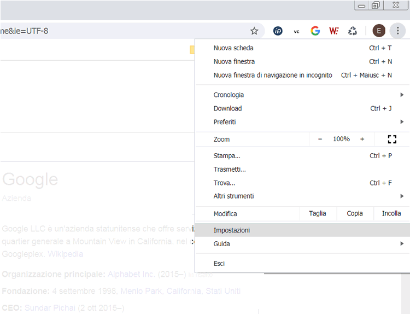410x314 pixels.
Task: Decrease zoom with the minus button
Action: (x=320, y=139)
